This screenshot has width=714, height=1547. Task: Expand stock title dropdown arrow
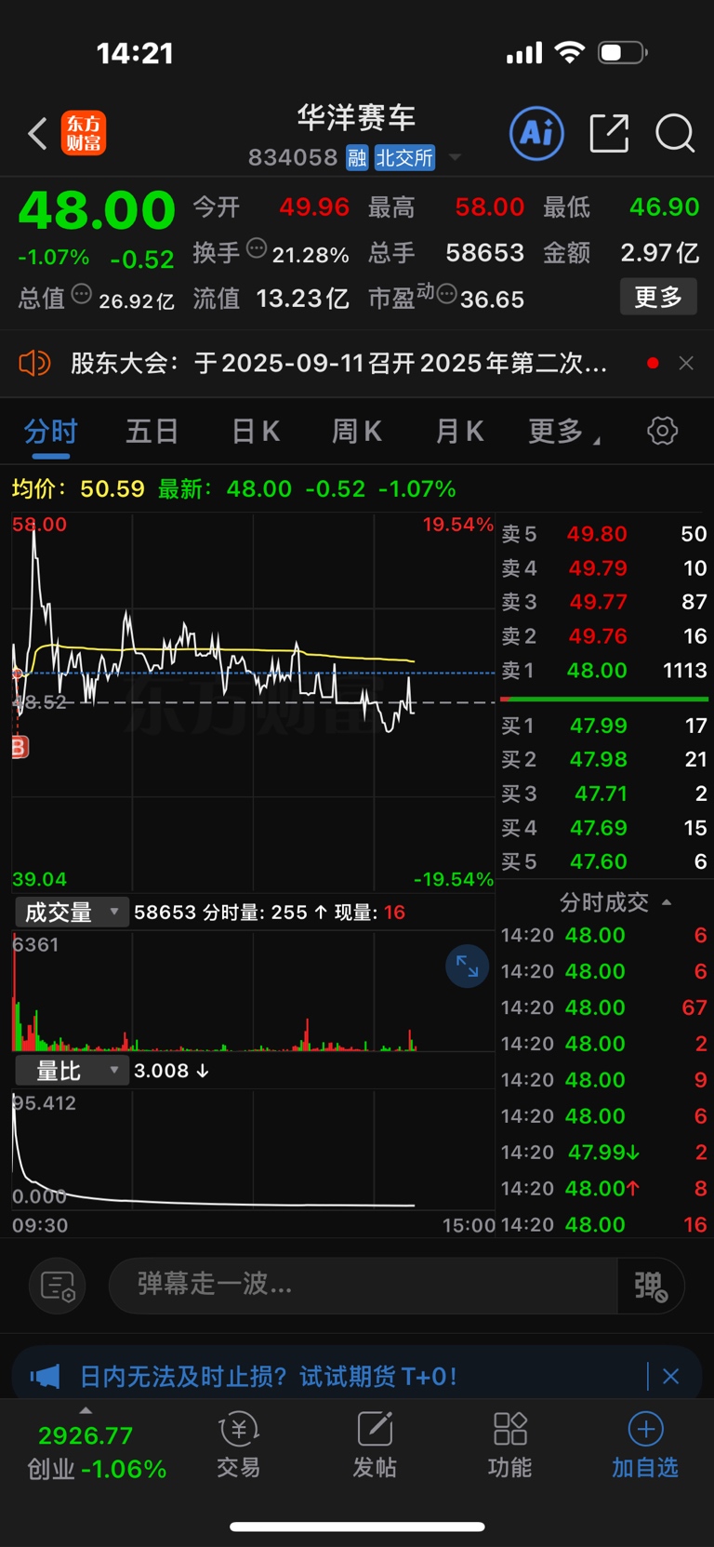(455, 157)
